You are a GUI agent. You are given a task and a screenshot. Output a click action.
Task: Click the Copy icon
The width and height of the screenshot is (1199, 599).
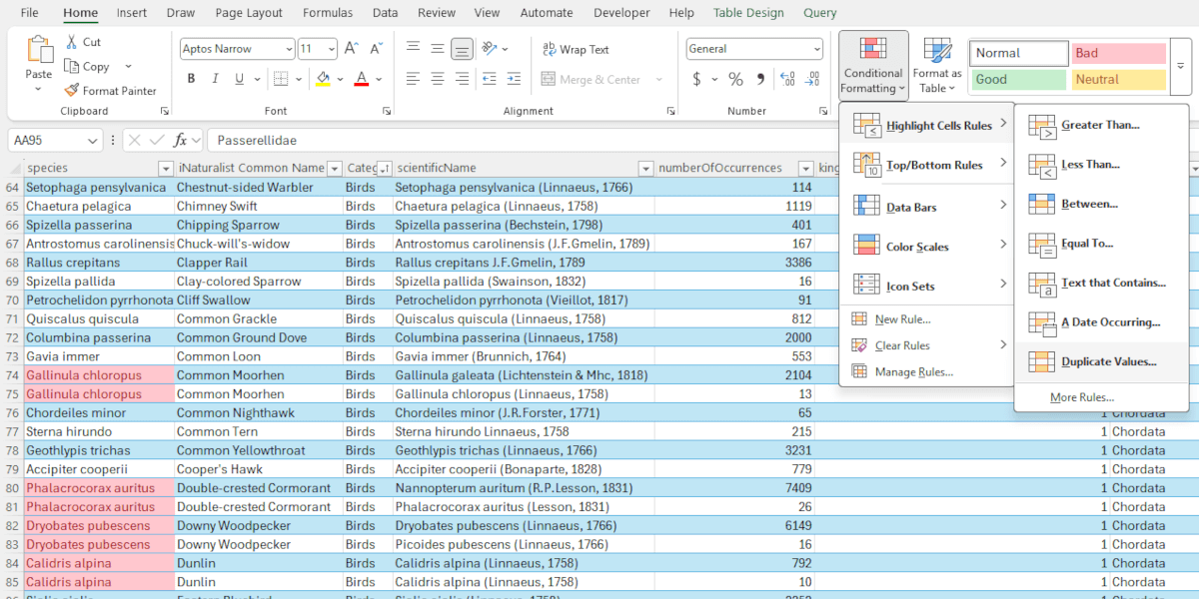pyautogui.click(x=72, y=66)
